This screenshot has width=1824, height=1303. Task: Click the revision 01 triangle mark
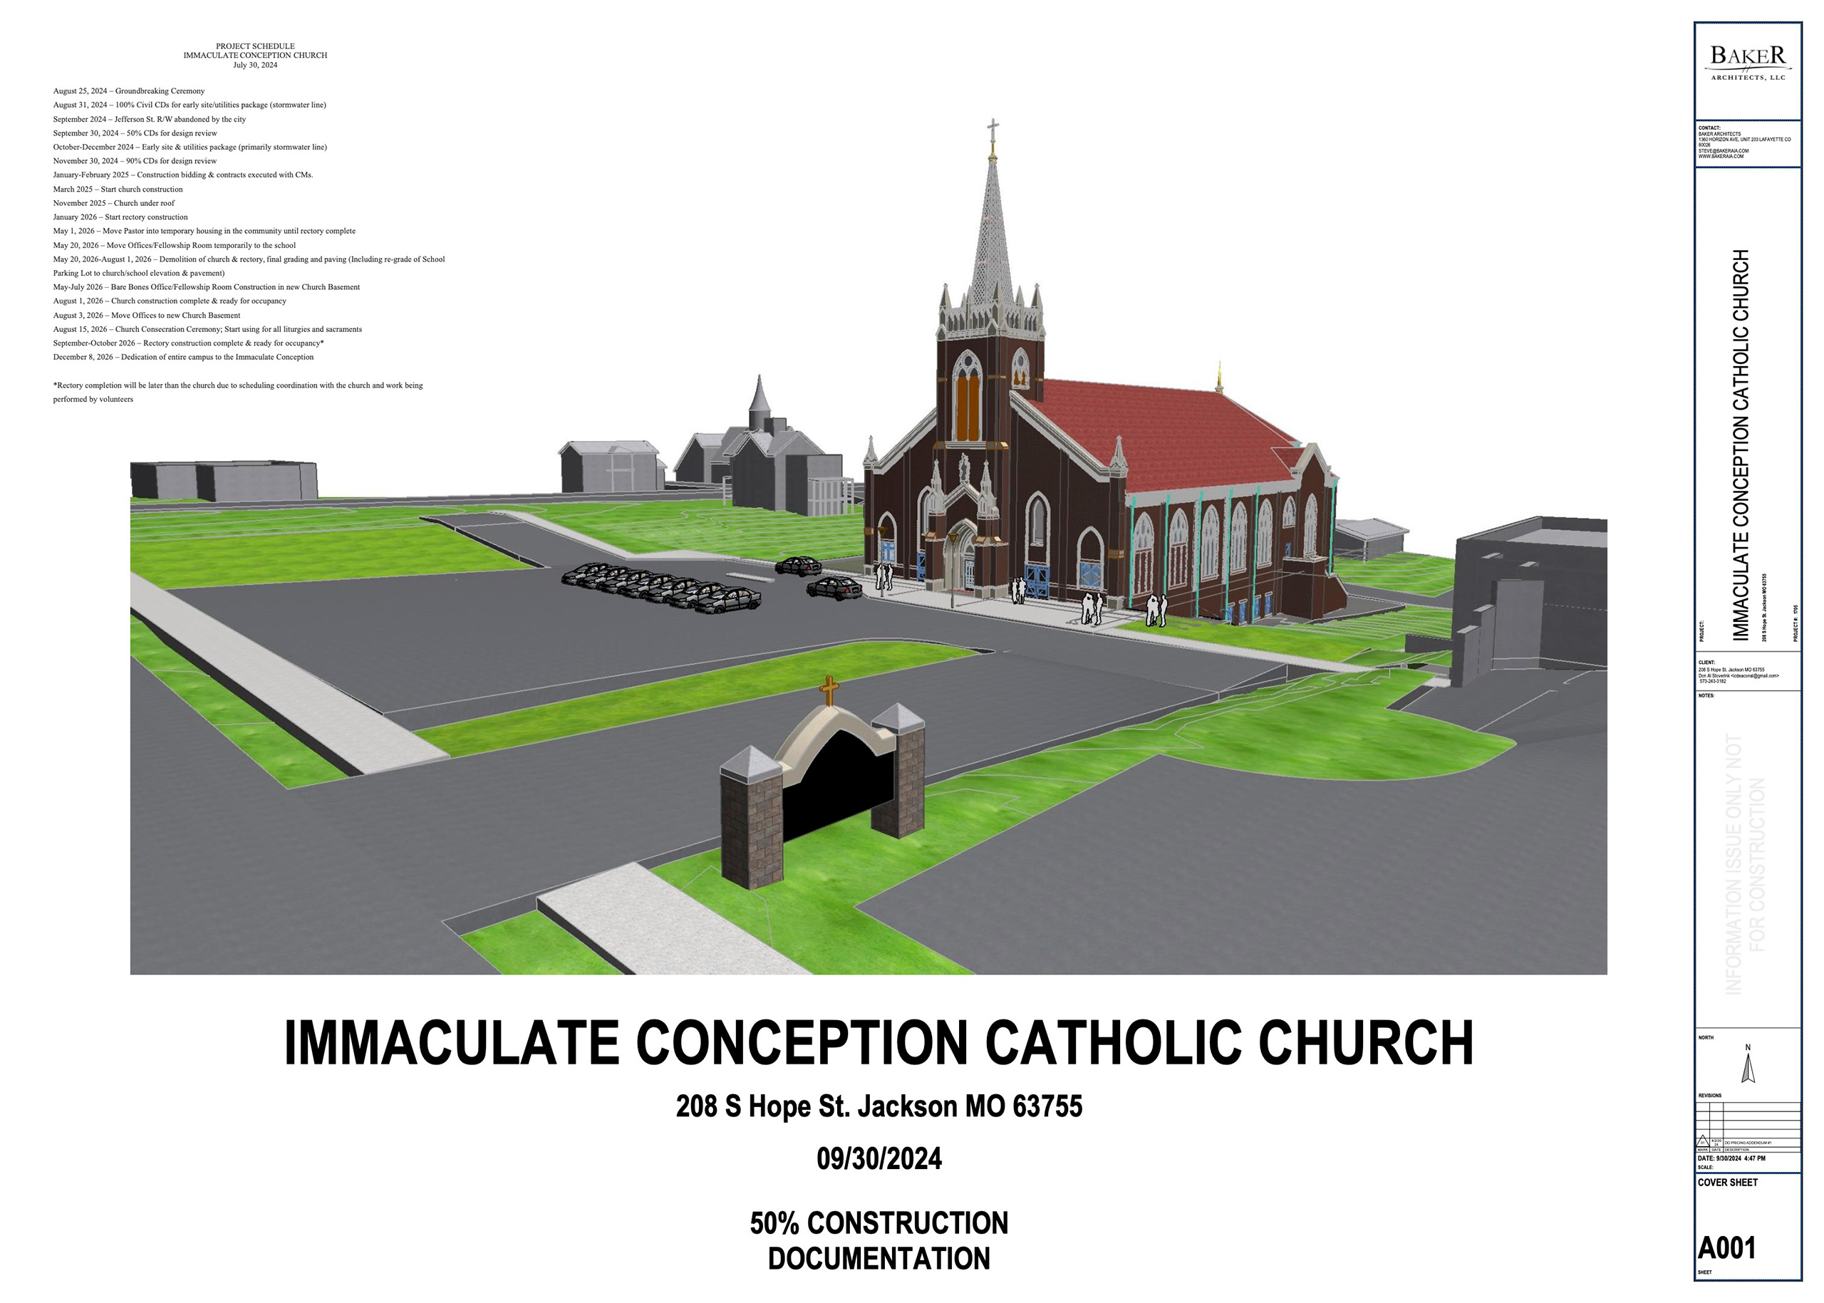(x=1703, y=1142)
